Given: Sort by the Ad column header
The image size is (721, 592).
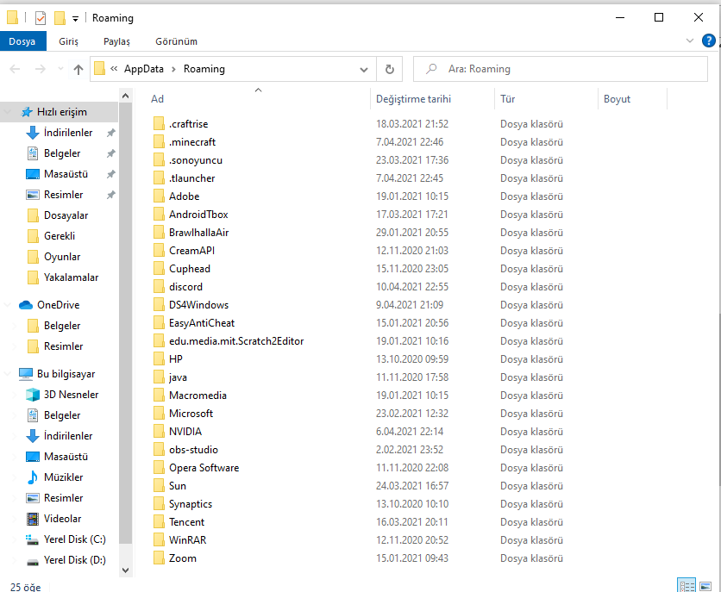Looking at the screenshot, I should click(157, 99).
